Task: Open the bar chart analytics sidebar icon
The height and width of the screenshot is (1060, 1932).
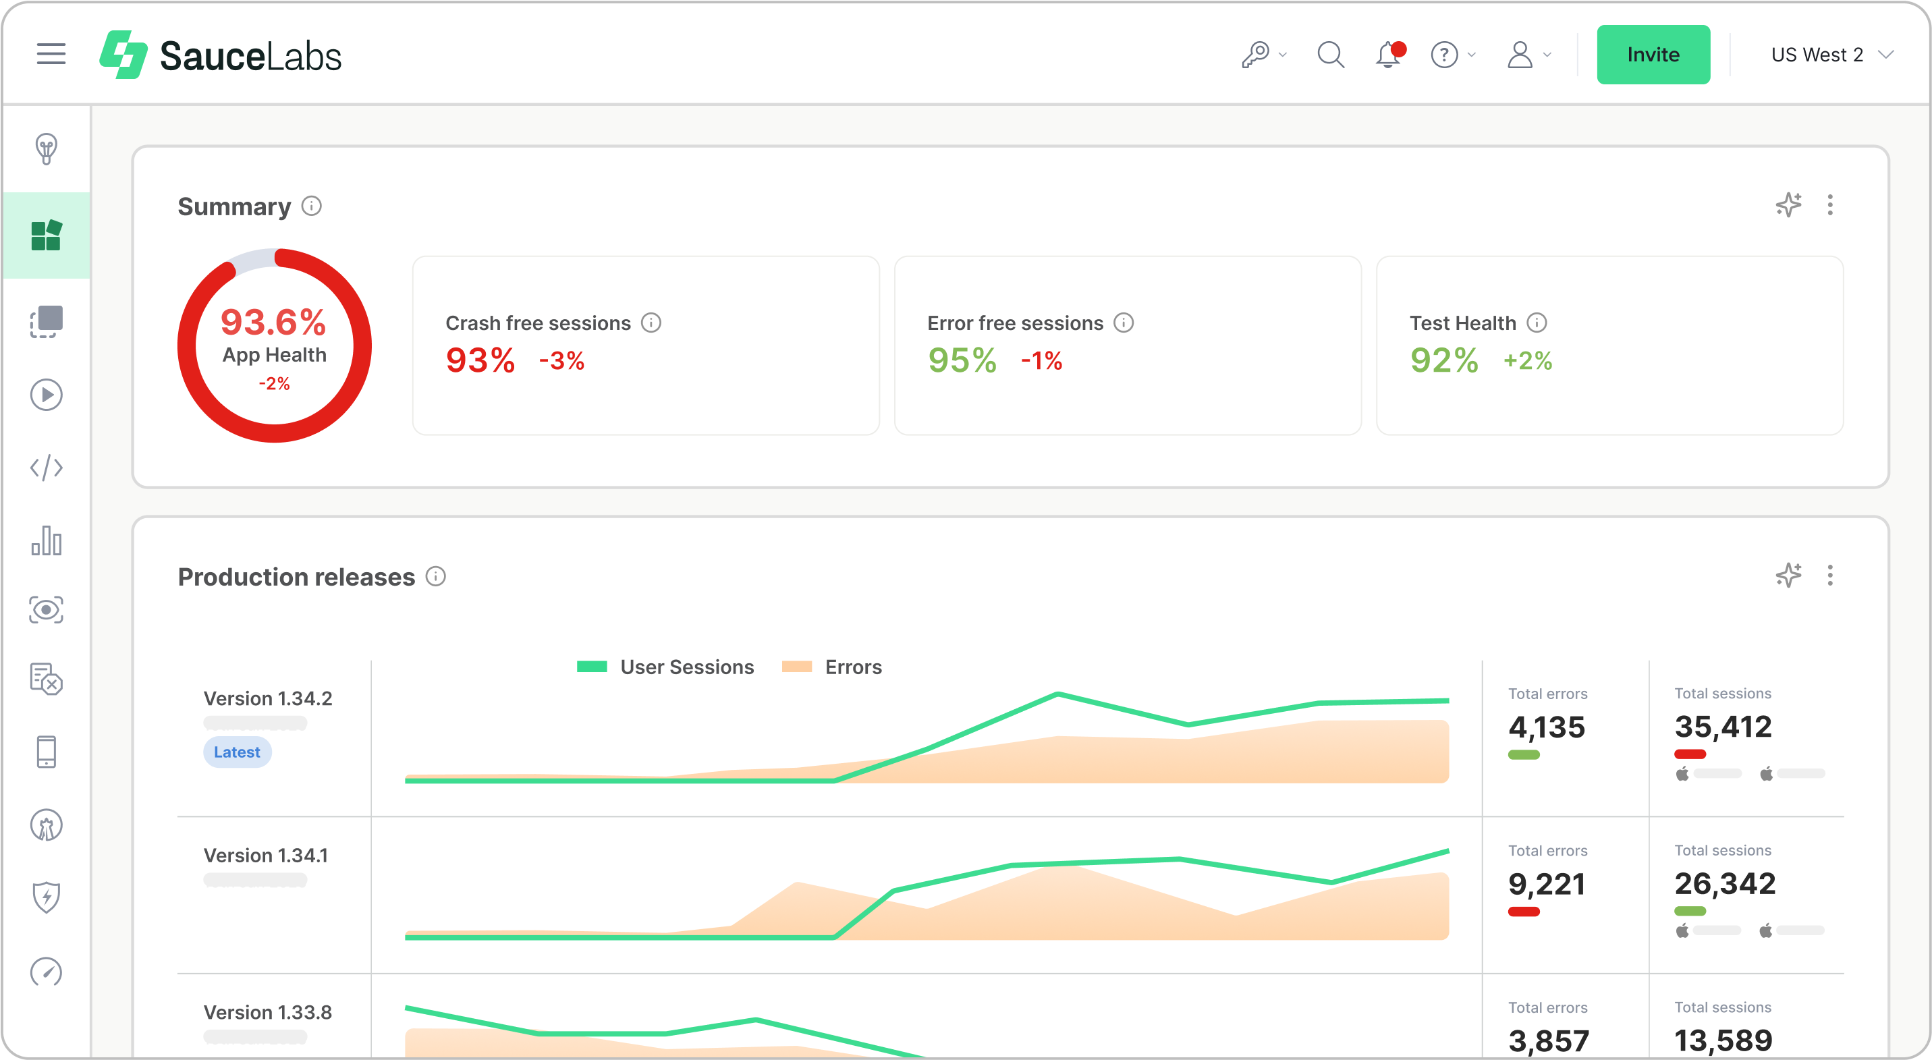Action: (x=47, y=540)
